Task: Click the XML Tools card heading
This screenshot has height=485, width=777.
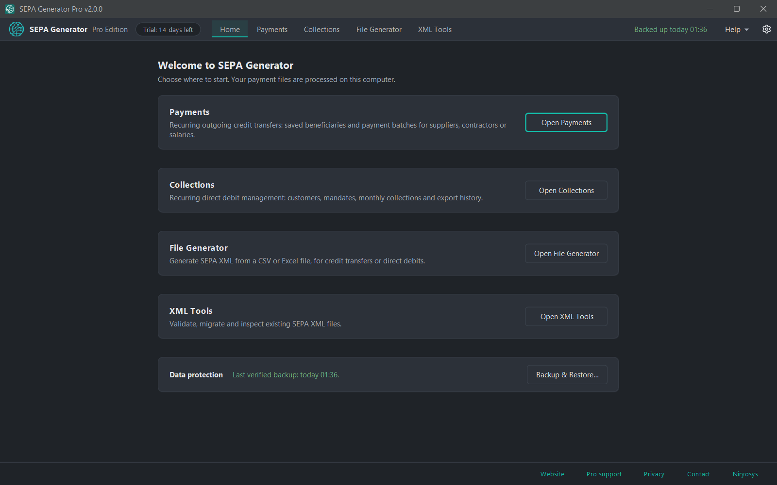Action: pyautogui.click(x=191, y=311)
